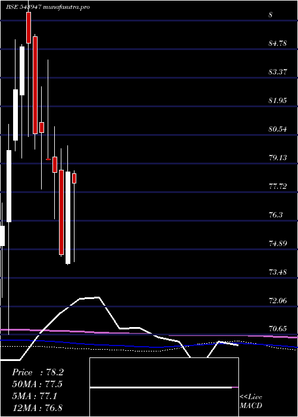
Task: Click the 5MA : 77.1 readout
Action: pyautogui.click(x=35, y=396)
